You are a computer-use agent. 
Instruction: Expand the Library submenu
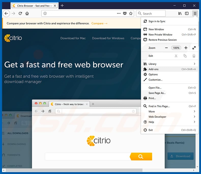tap(169, 64)
